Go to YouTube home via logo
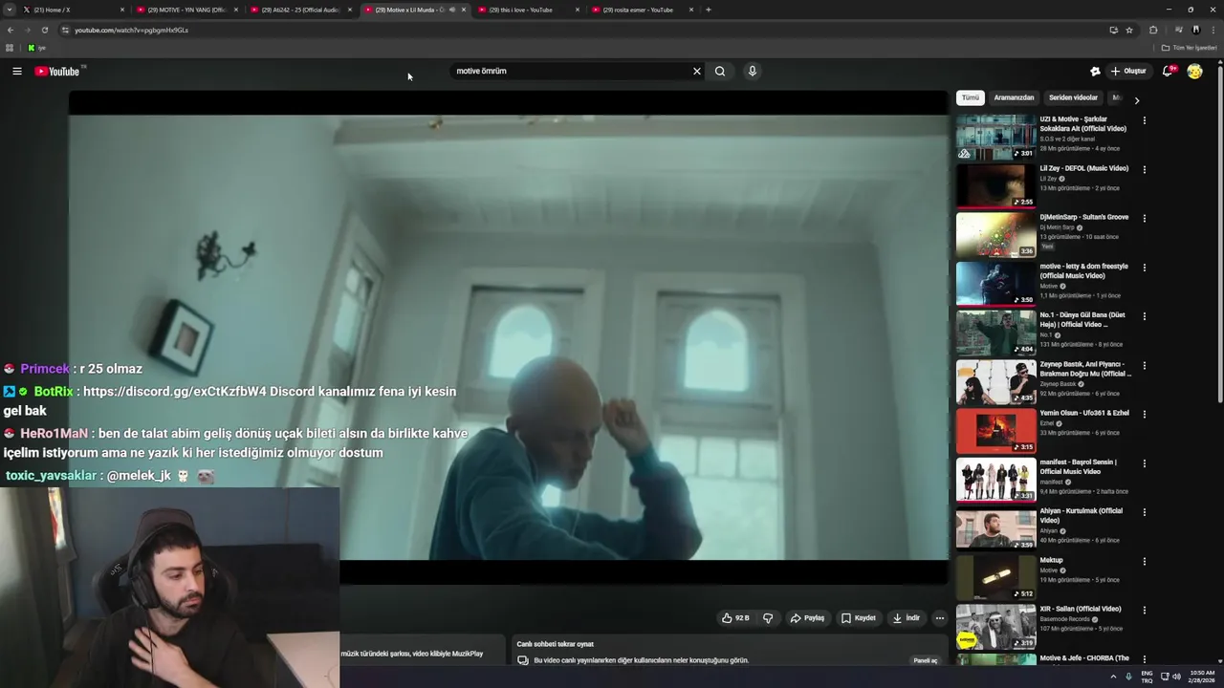1224x688 pixels. (57, 71)
